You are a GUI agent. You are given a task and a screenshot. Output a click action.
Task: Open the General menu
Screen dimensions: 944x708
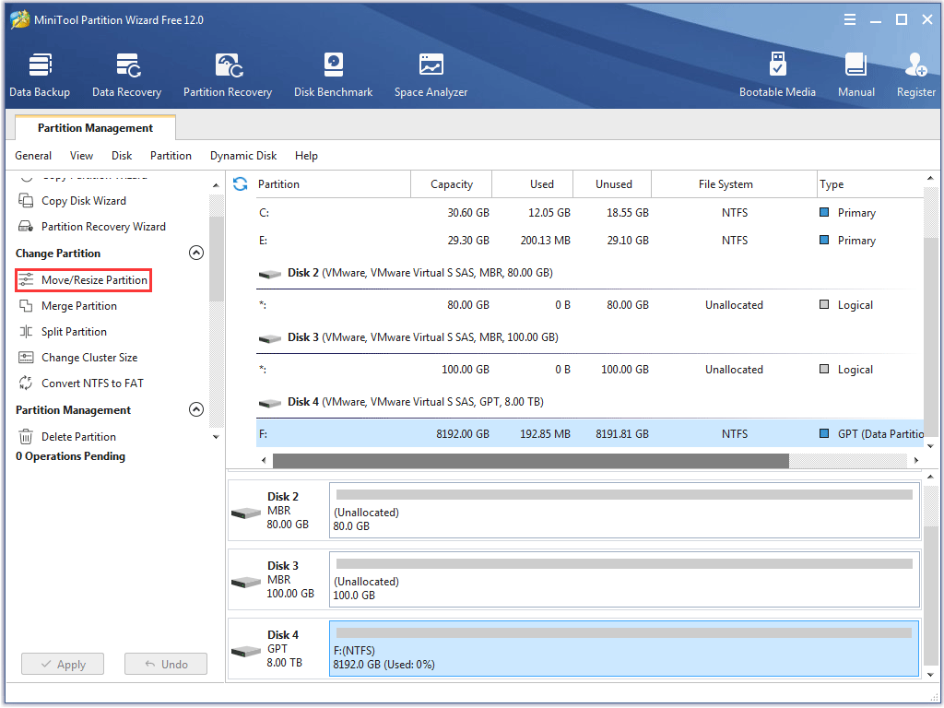pyautogui.click(x=33, y=155)
